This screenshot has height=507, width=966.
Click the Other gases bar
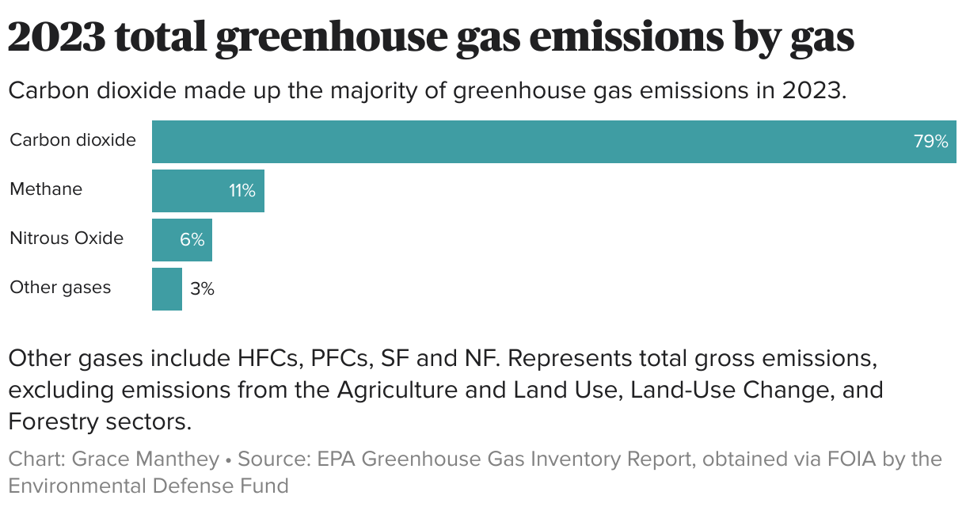click(x=167, y=288)
